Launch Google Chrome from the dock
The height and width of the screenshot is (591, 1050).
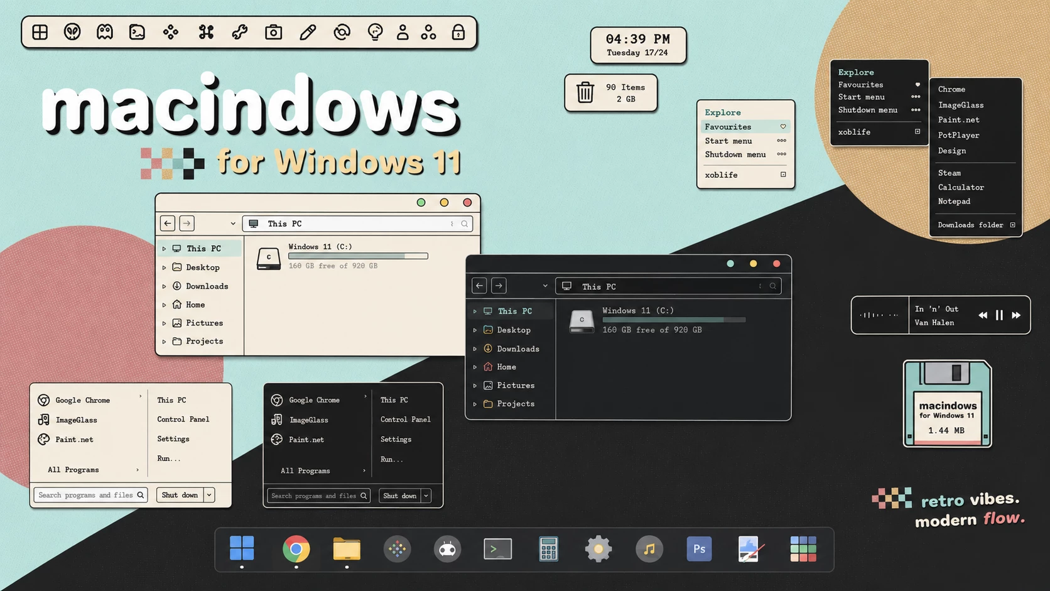[x=296, y=549]
